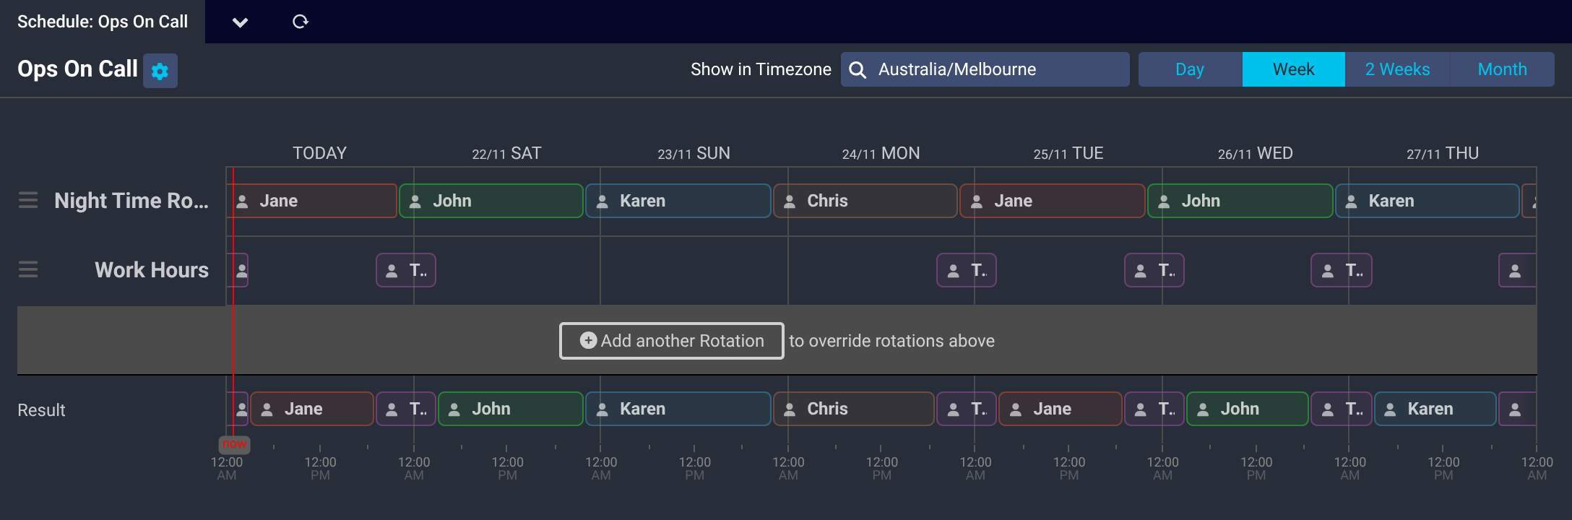This screenshot has width=1572, height=520.
Task: Switch to Day view
Action: 1189,69
